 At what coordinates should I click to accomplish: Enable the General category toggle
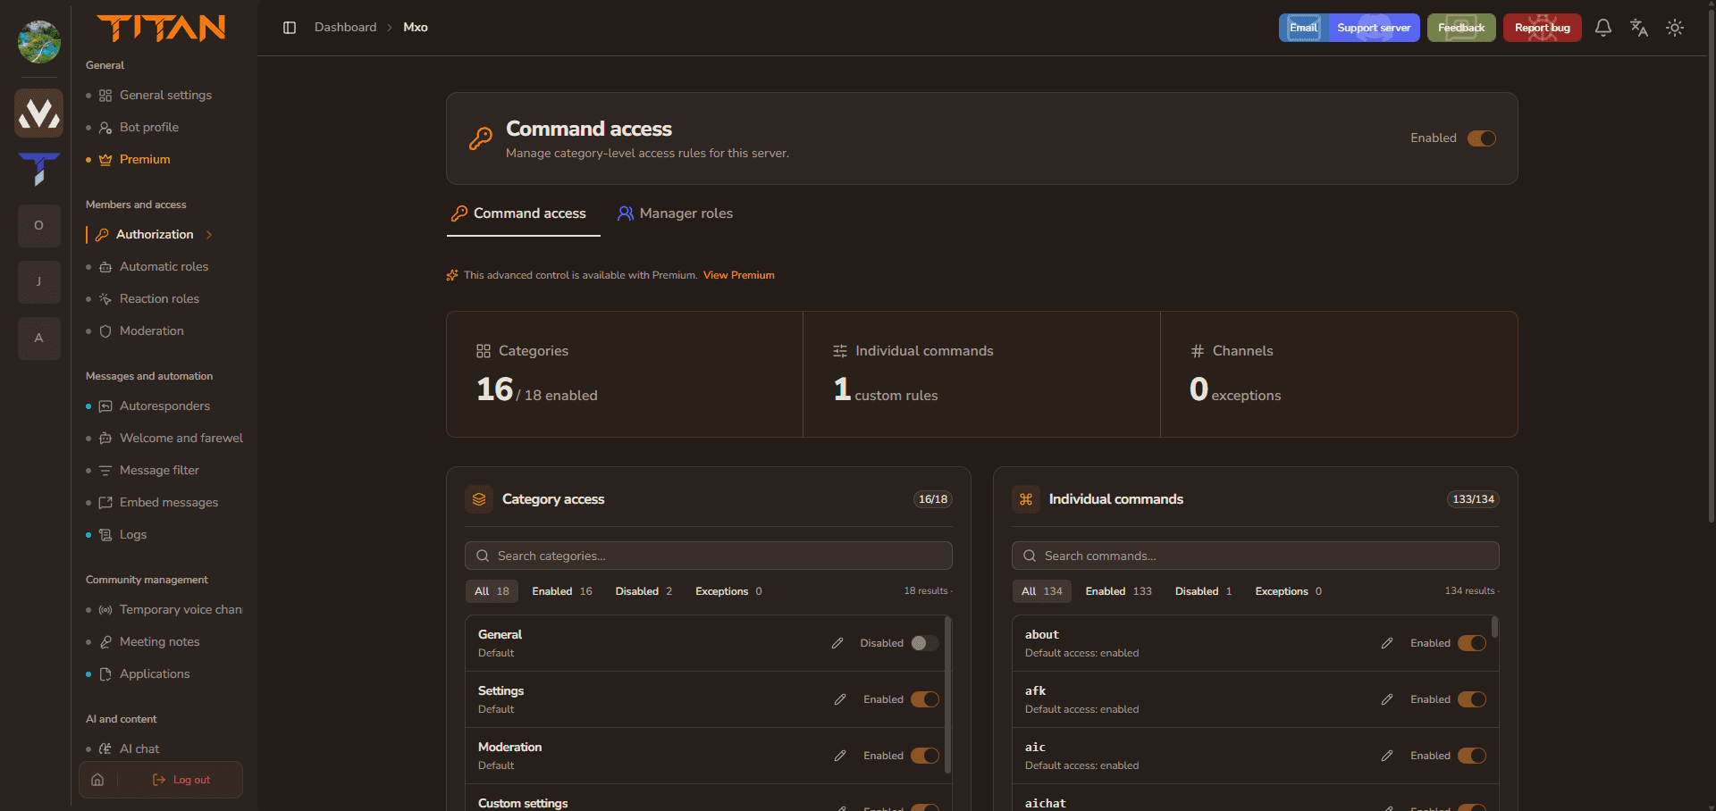point(925,643)
